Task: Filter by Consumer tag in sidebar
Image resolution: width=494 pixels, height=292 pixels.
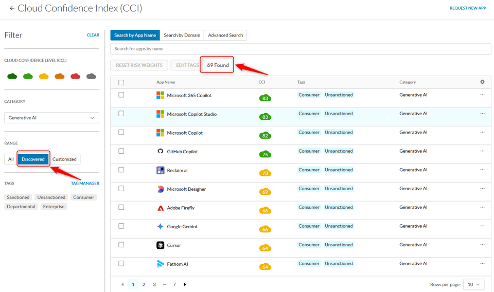Action: pos(83,197)
